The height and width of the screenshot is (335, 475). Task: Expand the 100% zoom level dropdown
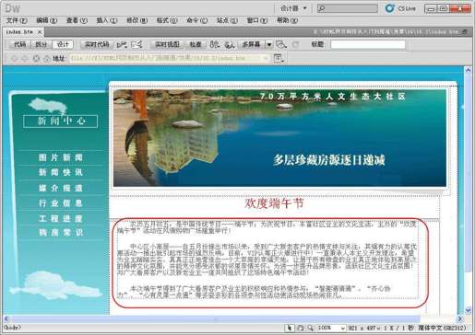click(x=343, y=329)
